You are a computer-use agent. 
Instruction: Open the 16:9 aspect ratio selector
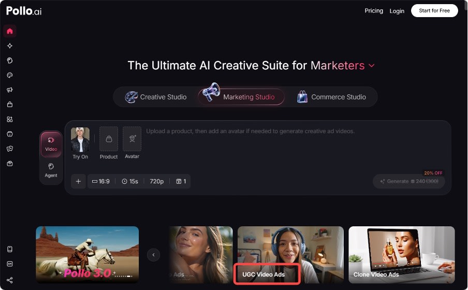click(x=101, y=181)
